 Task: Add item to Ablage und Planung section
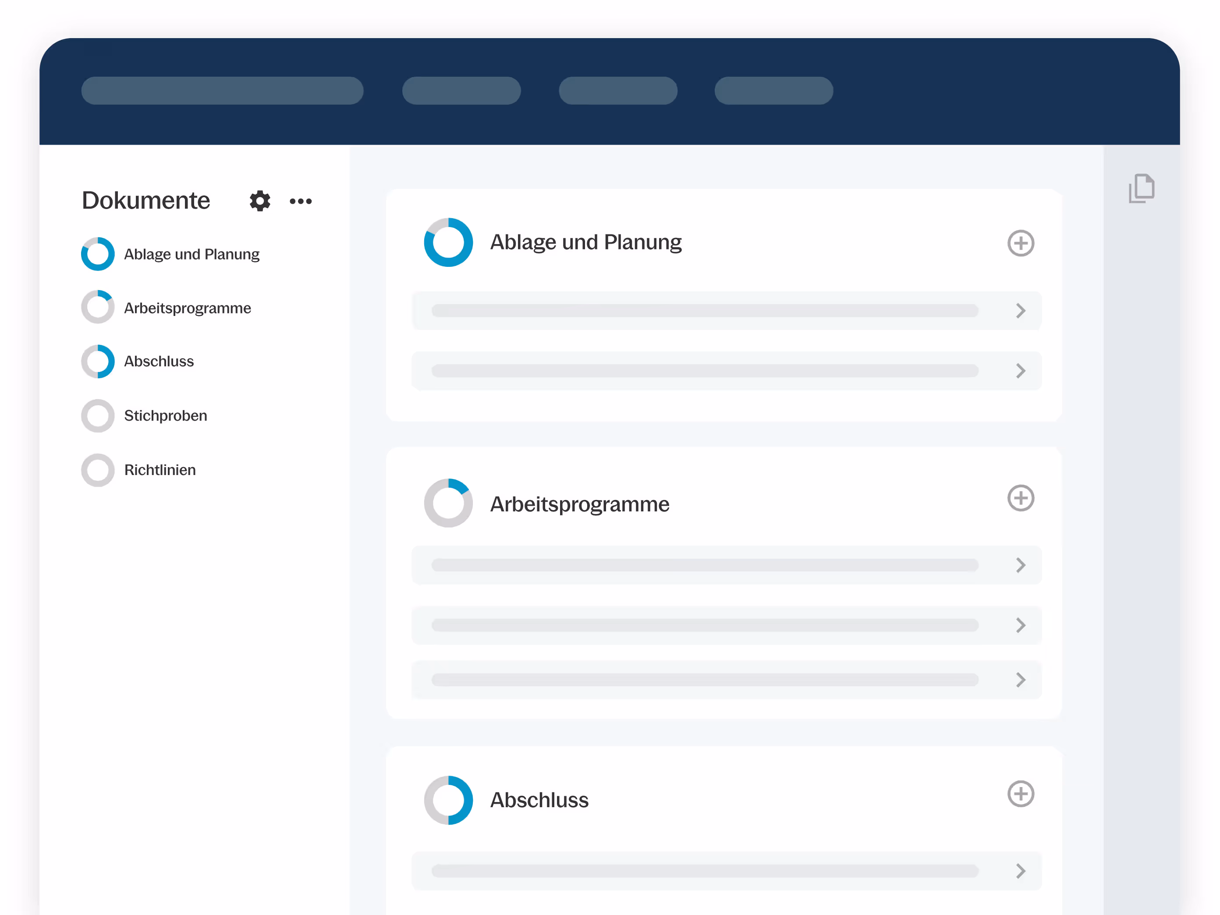click(1020, 243)
